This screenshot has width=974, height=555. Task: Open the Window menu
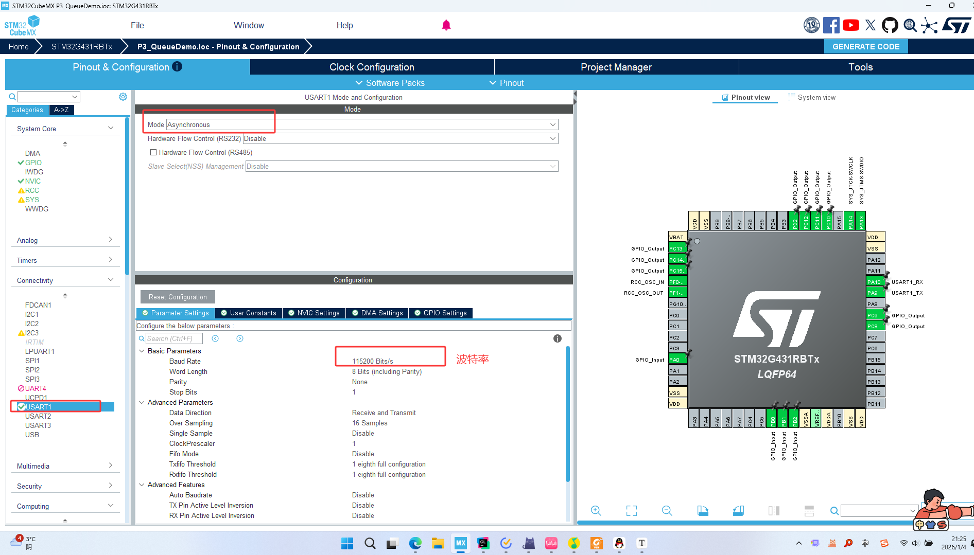pos(249,25)
